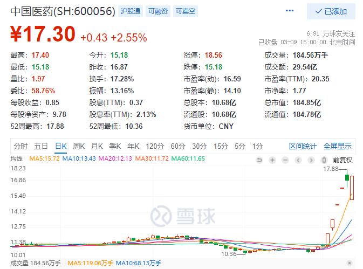Click the 可卖空 tag
The image size is (363, 269).
pos(186,11)
